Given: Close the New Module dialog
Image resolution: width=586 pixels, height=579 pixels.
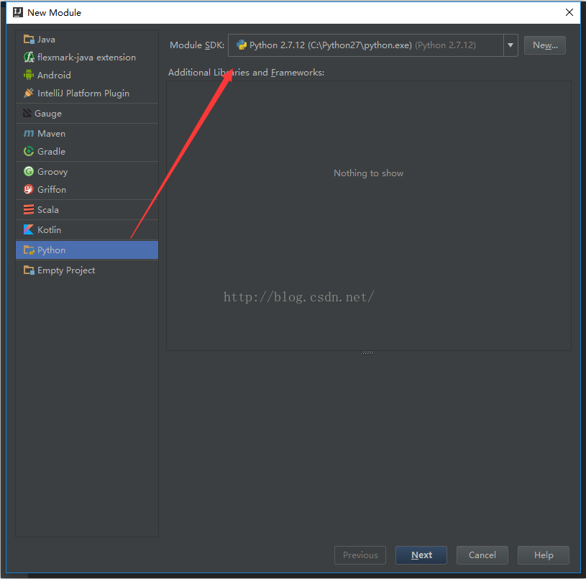Looking at the screenshot, I should (569, 12).
